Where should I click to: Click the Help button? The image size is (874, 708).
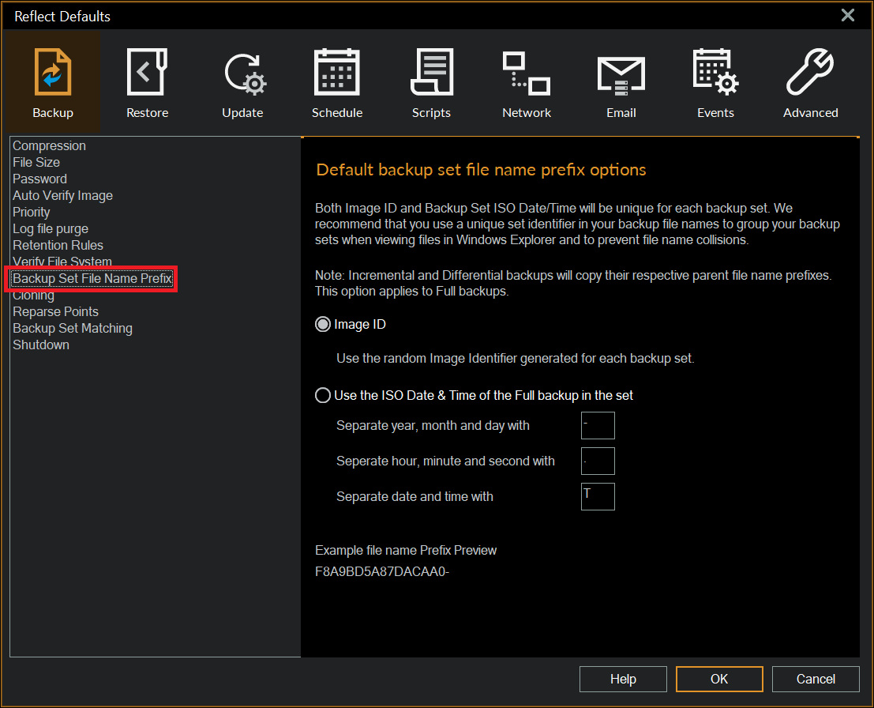[623, 679]
